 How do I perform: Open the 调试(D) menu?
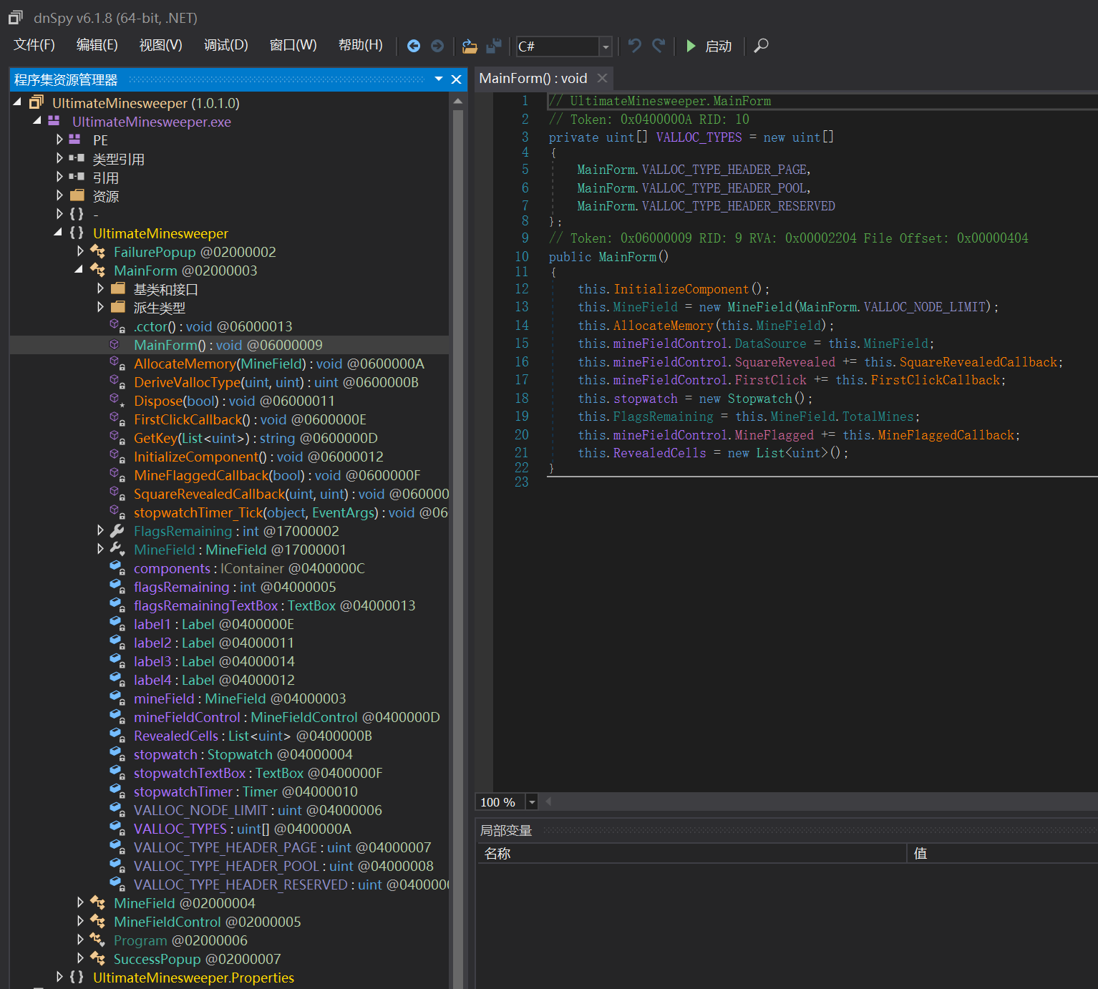(225, 45)
